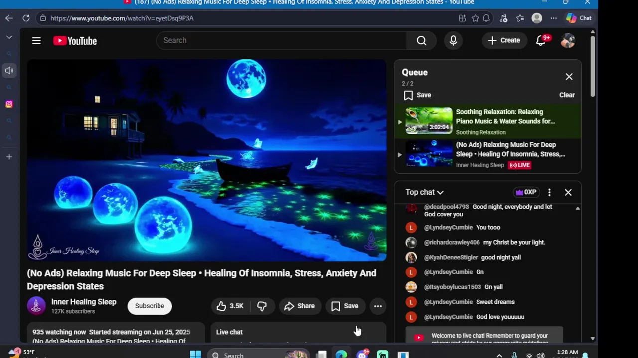This screenshot has width=638, height=358.
Task: Show hidden system tray icons chevron
Action: pos(498,355)
